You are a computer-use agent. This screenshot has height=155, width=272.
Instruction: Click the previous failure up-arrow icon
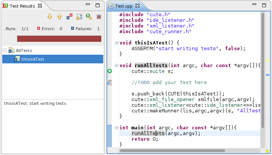pos(59,17)
